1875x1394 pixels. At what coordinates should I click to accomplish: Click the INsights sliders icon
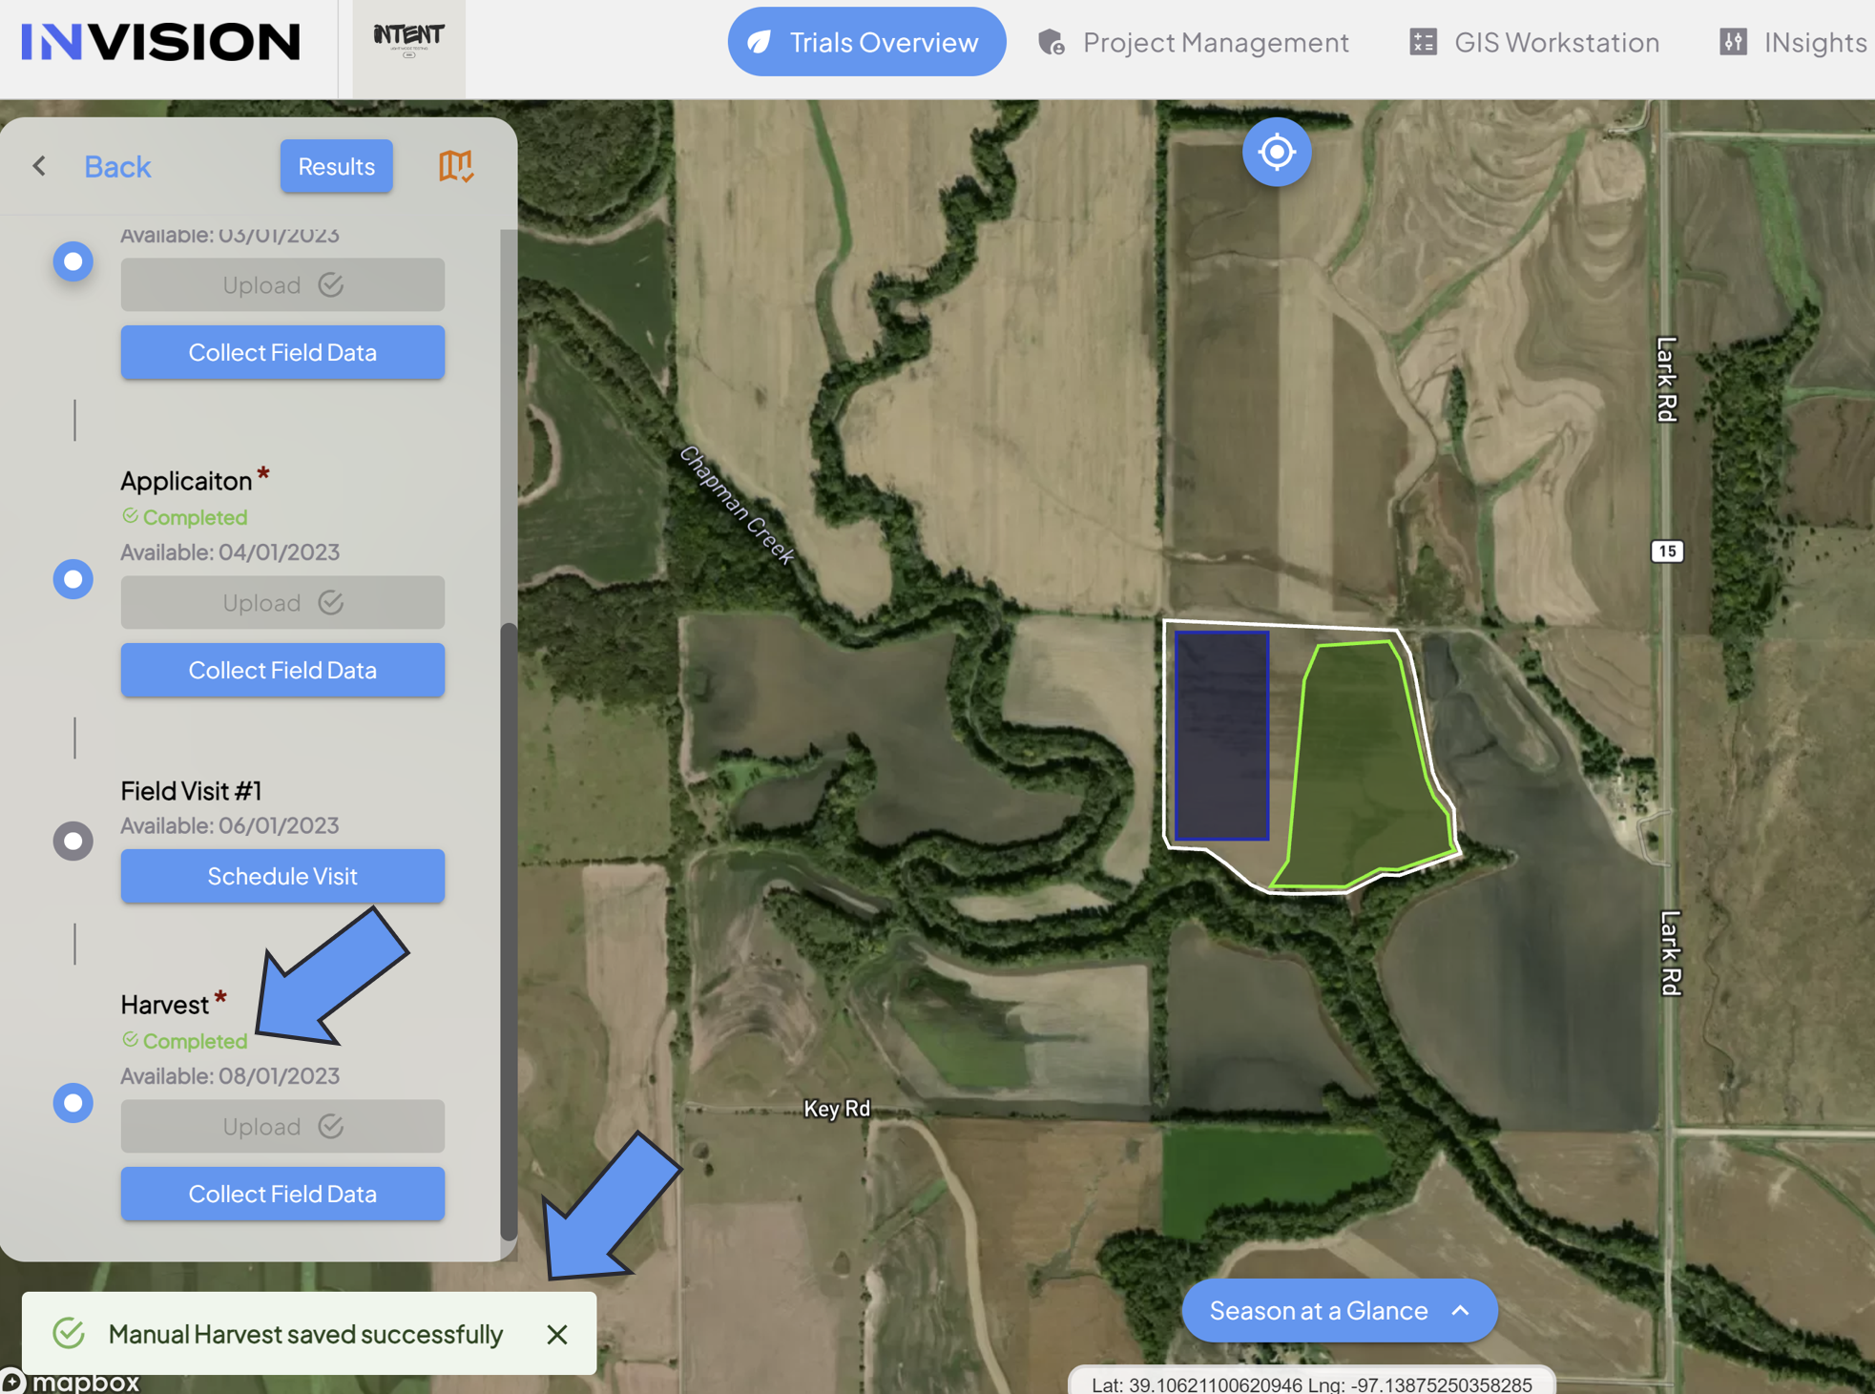[1733, 42]
